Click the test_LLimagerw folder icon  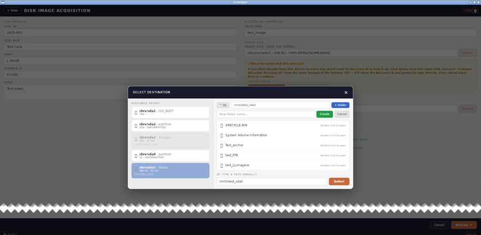coord(222,165)
